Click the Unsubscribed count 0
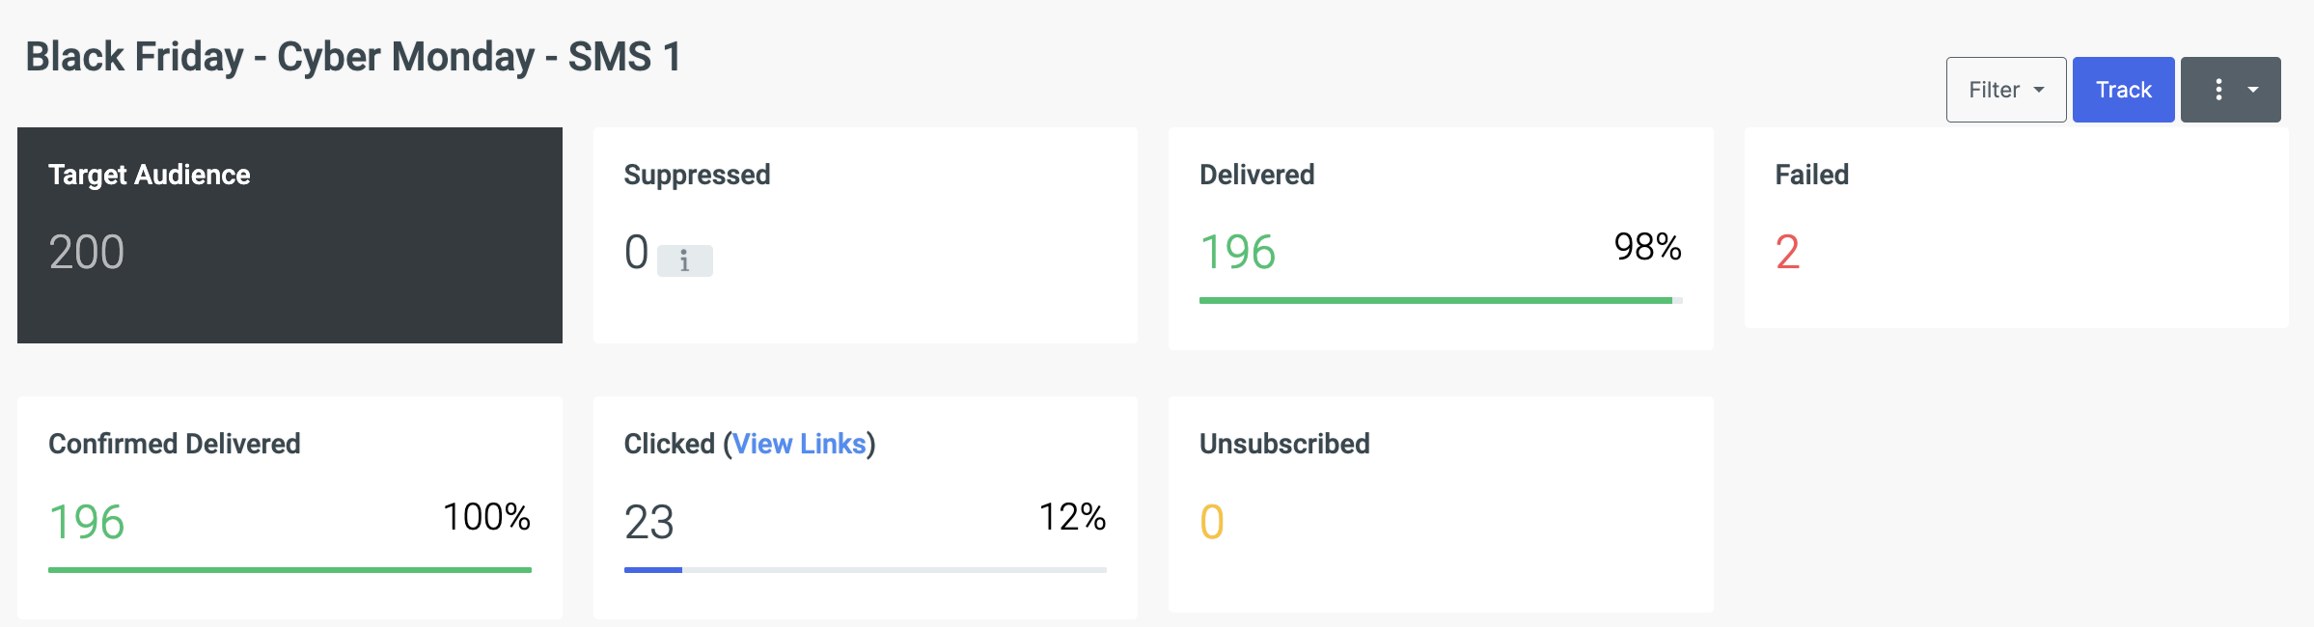 click(1212, 522)
